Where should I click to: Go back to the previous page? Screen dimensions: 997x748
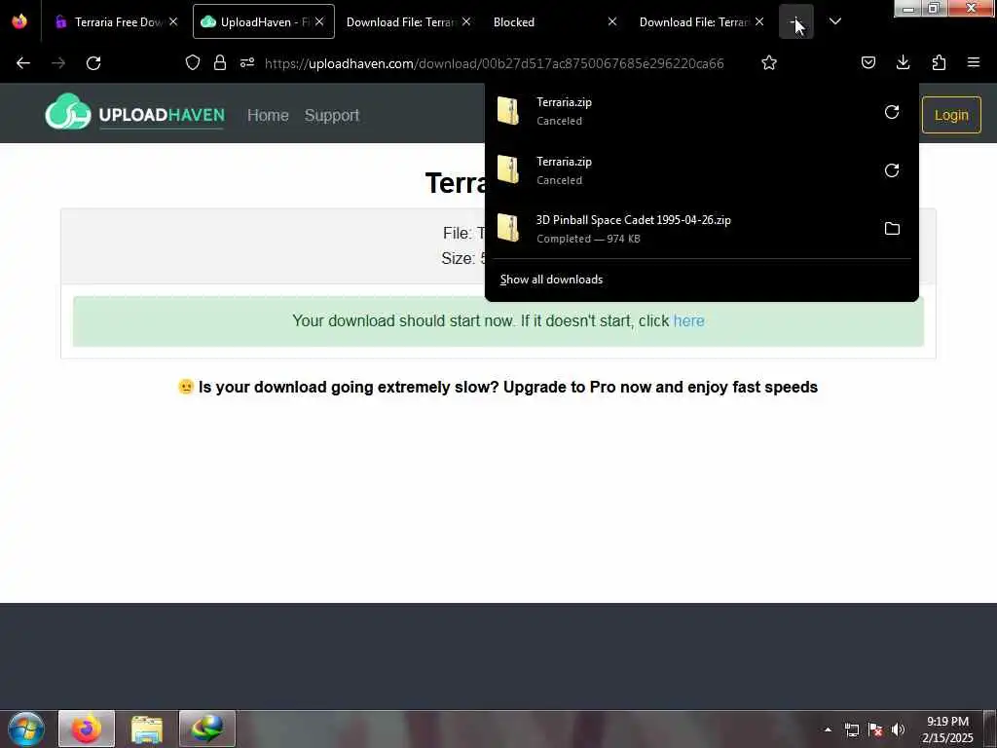(x=23, y=63)
